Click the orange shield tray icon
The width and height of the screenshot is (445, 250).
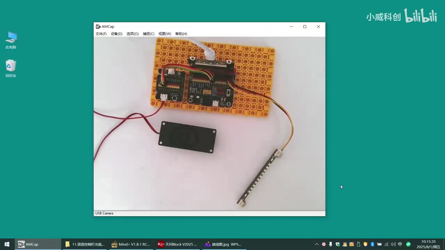click(x=365, y=244)
